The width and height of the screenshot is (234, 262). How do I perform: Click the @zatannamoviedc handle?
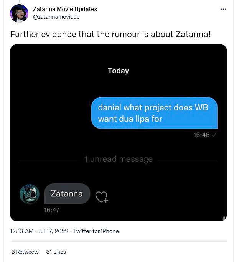point(56,17)
